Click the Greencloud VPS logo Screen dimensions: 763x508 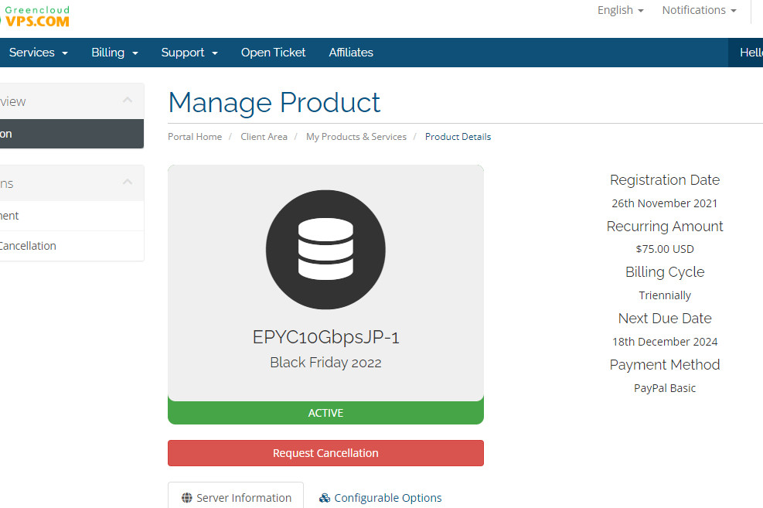point(35,16)
